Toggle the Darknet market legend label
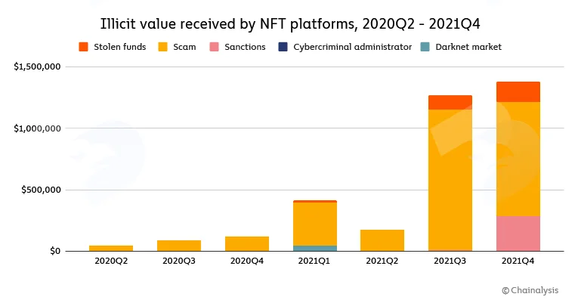Image resolution: width=578 pixels, height=300 pixels. point(468,47)
